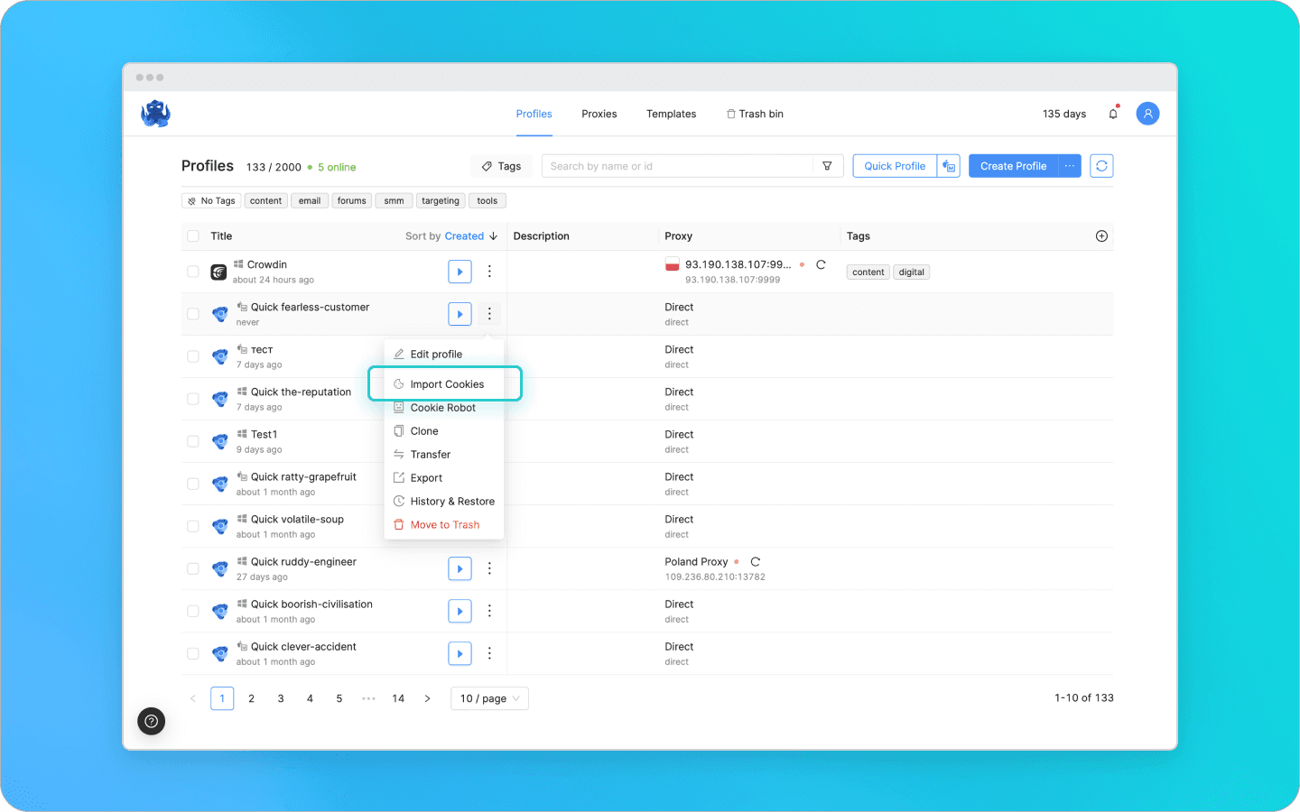Click the Crowdin profile icon
1300x812 pixels.
(x=218, y=272)
